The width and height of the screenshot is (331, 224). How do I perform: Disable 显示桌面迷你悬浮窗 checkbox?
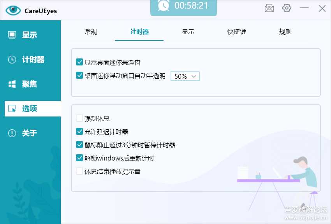point(80,62)
